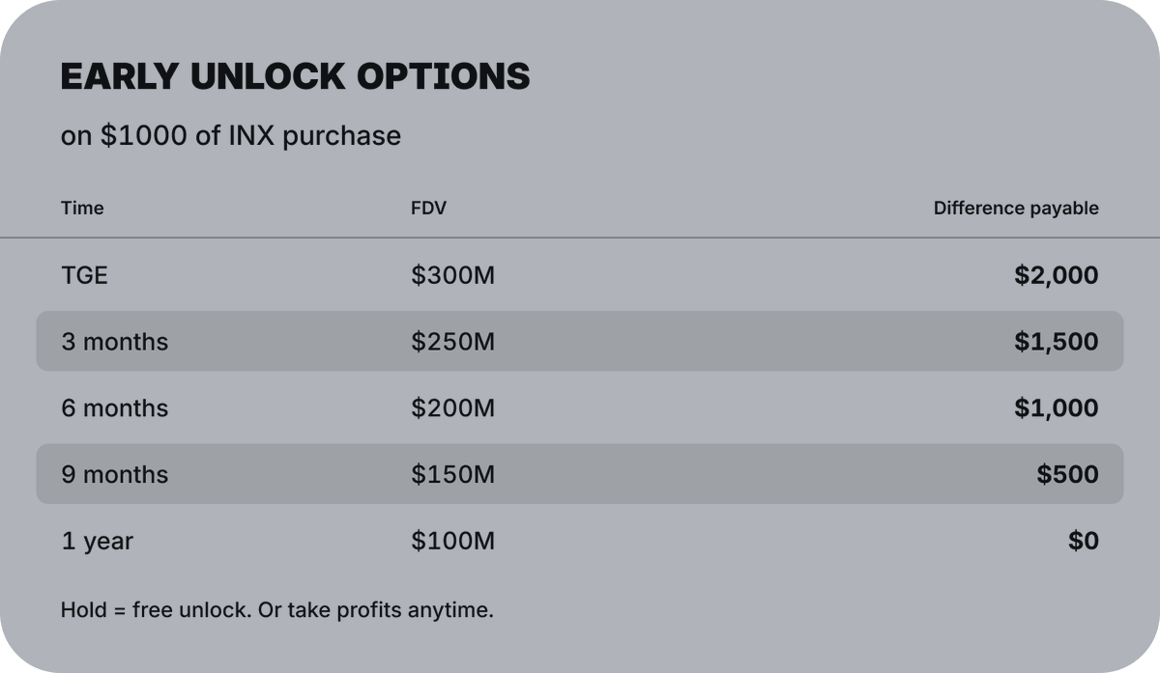Click the $250M FDV value
This screenshot has width=1160, height=673.
[x=452, y=342]
